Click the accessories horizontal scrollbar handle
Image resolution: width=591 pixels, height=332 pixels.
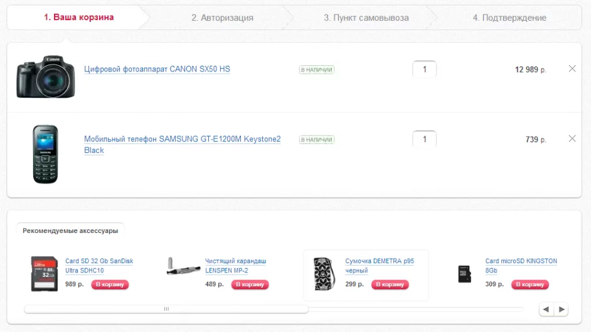[x=166, y=309]
